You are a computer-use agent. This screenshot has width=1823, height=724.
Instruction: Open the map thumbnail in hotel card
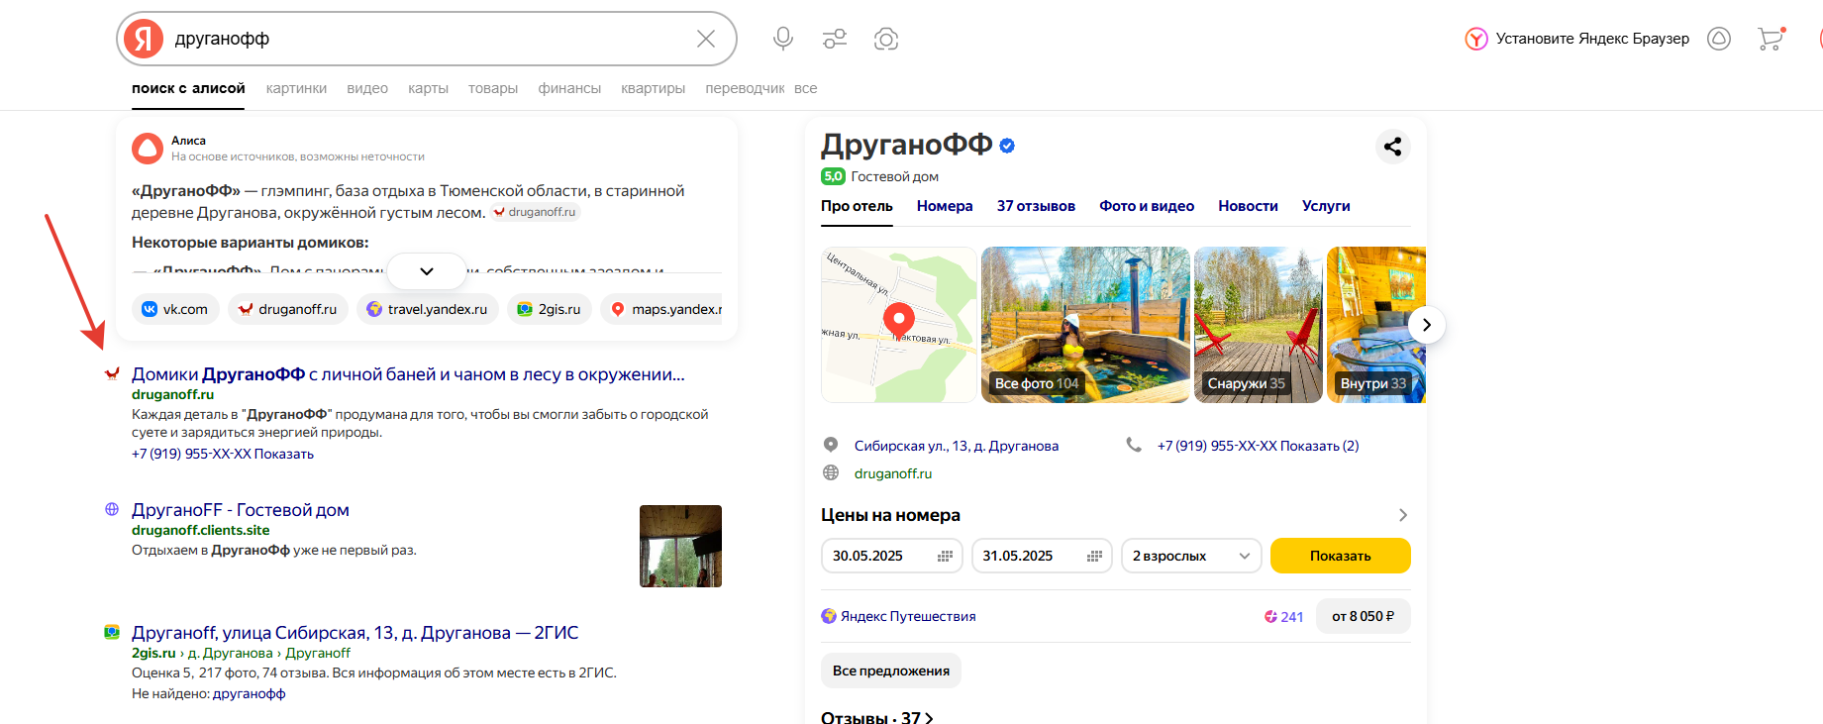[x=899, y=325]
